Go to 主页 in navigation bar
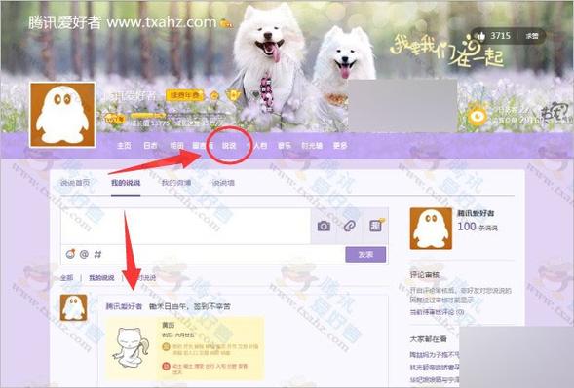Screen dimensions: 574x388 pyautogui.click(x=124, y=146)
